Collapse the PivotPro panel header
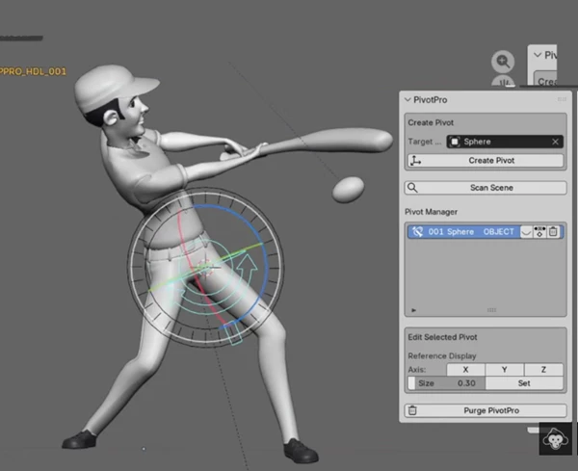578x471 pixels. (407, 100)
